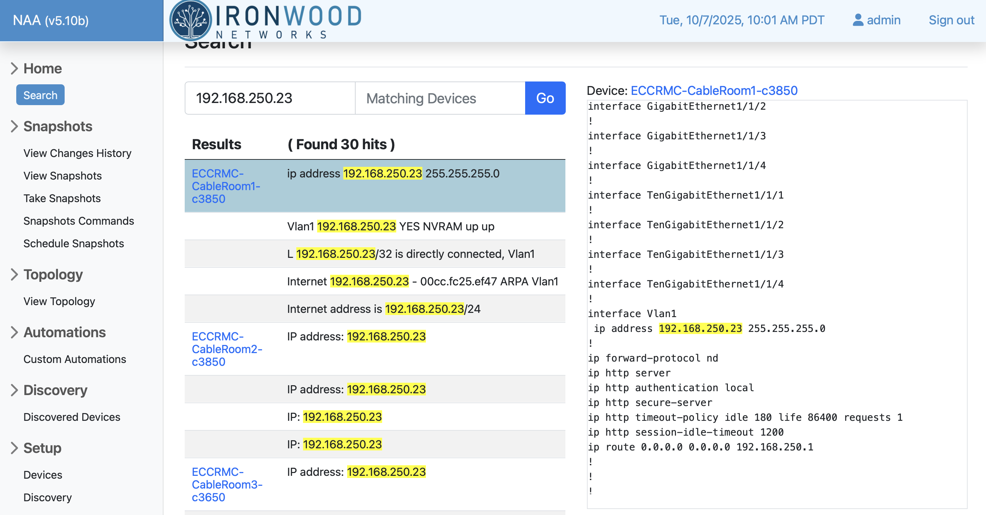Collapse the Automations section chevron

[x=14, y=332]
